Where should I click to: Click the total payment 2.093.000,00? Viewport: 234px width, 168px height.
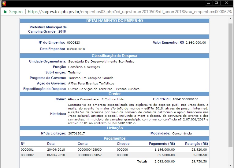tap(165, 162)
